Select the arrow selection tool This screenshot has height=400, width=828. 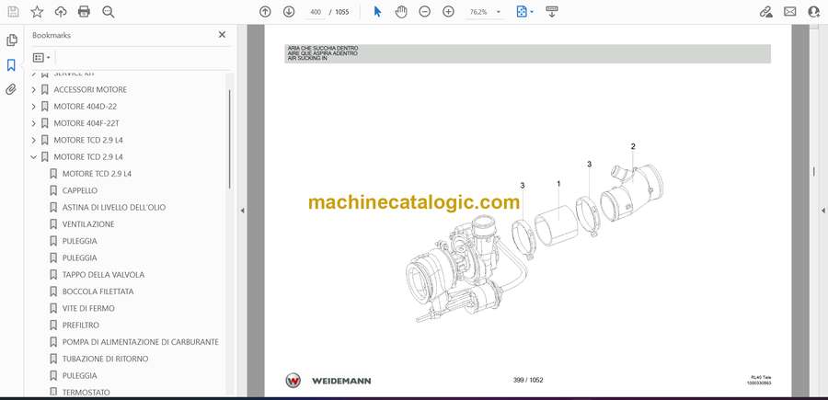(377, 12)
